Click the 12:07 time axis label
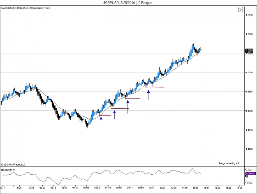Image resolution: width=257 pixels, height=194 pixels. point(163,187)
